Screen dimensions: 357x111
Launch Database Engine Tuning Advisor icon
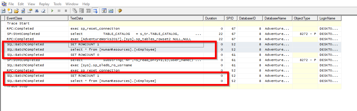coord(104,11)
